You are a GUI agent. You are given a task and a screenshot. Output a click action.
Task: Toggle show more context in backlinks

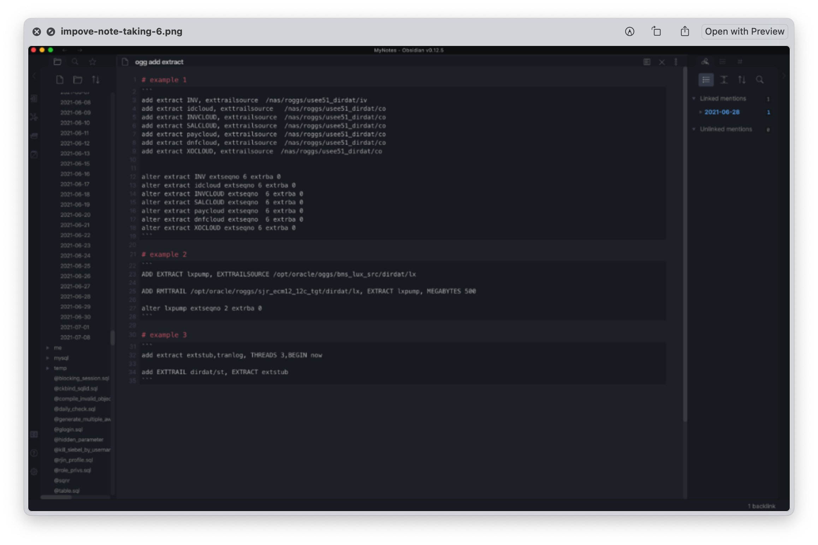pos(724,80)
